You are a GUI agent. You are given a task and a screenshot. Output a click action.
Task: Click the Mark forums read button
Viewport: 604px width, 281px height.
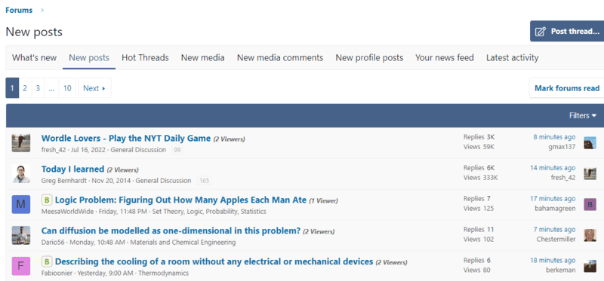[x=567, y=88]
